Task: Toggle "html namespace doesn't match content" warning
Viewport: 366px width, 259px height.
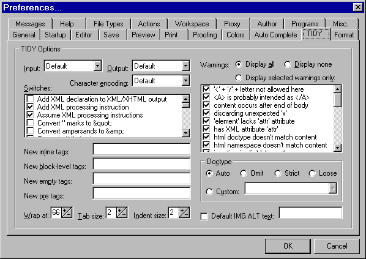Action: (x=206, y=145)
